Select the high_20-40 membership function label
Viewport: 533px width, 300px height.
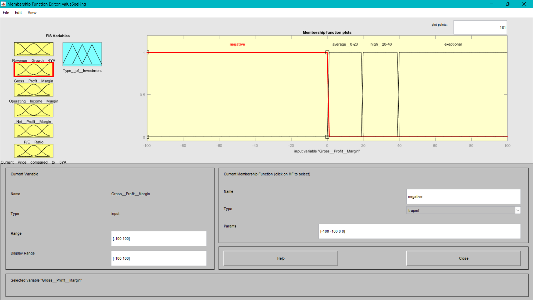(381, 44)
